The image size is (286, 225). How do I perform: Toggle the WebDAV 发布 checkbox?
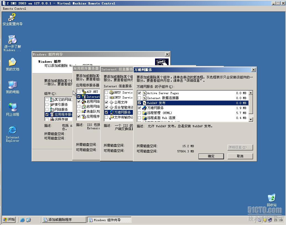click(x=139, y=103)
